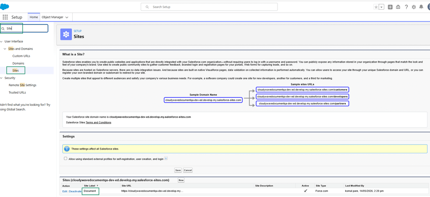Click the 'komal pare' last modified cell
The image size is (430, 197).
pyautogui.click(x=364, y=191)
